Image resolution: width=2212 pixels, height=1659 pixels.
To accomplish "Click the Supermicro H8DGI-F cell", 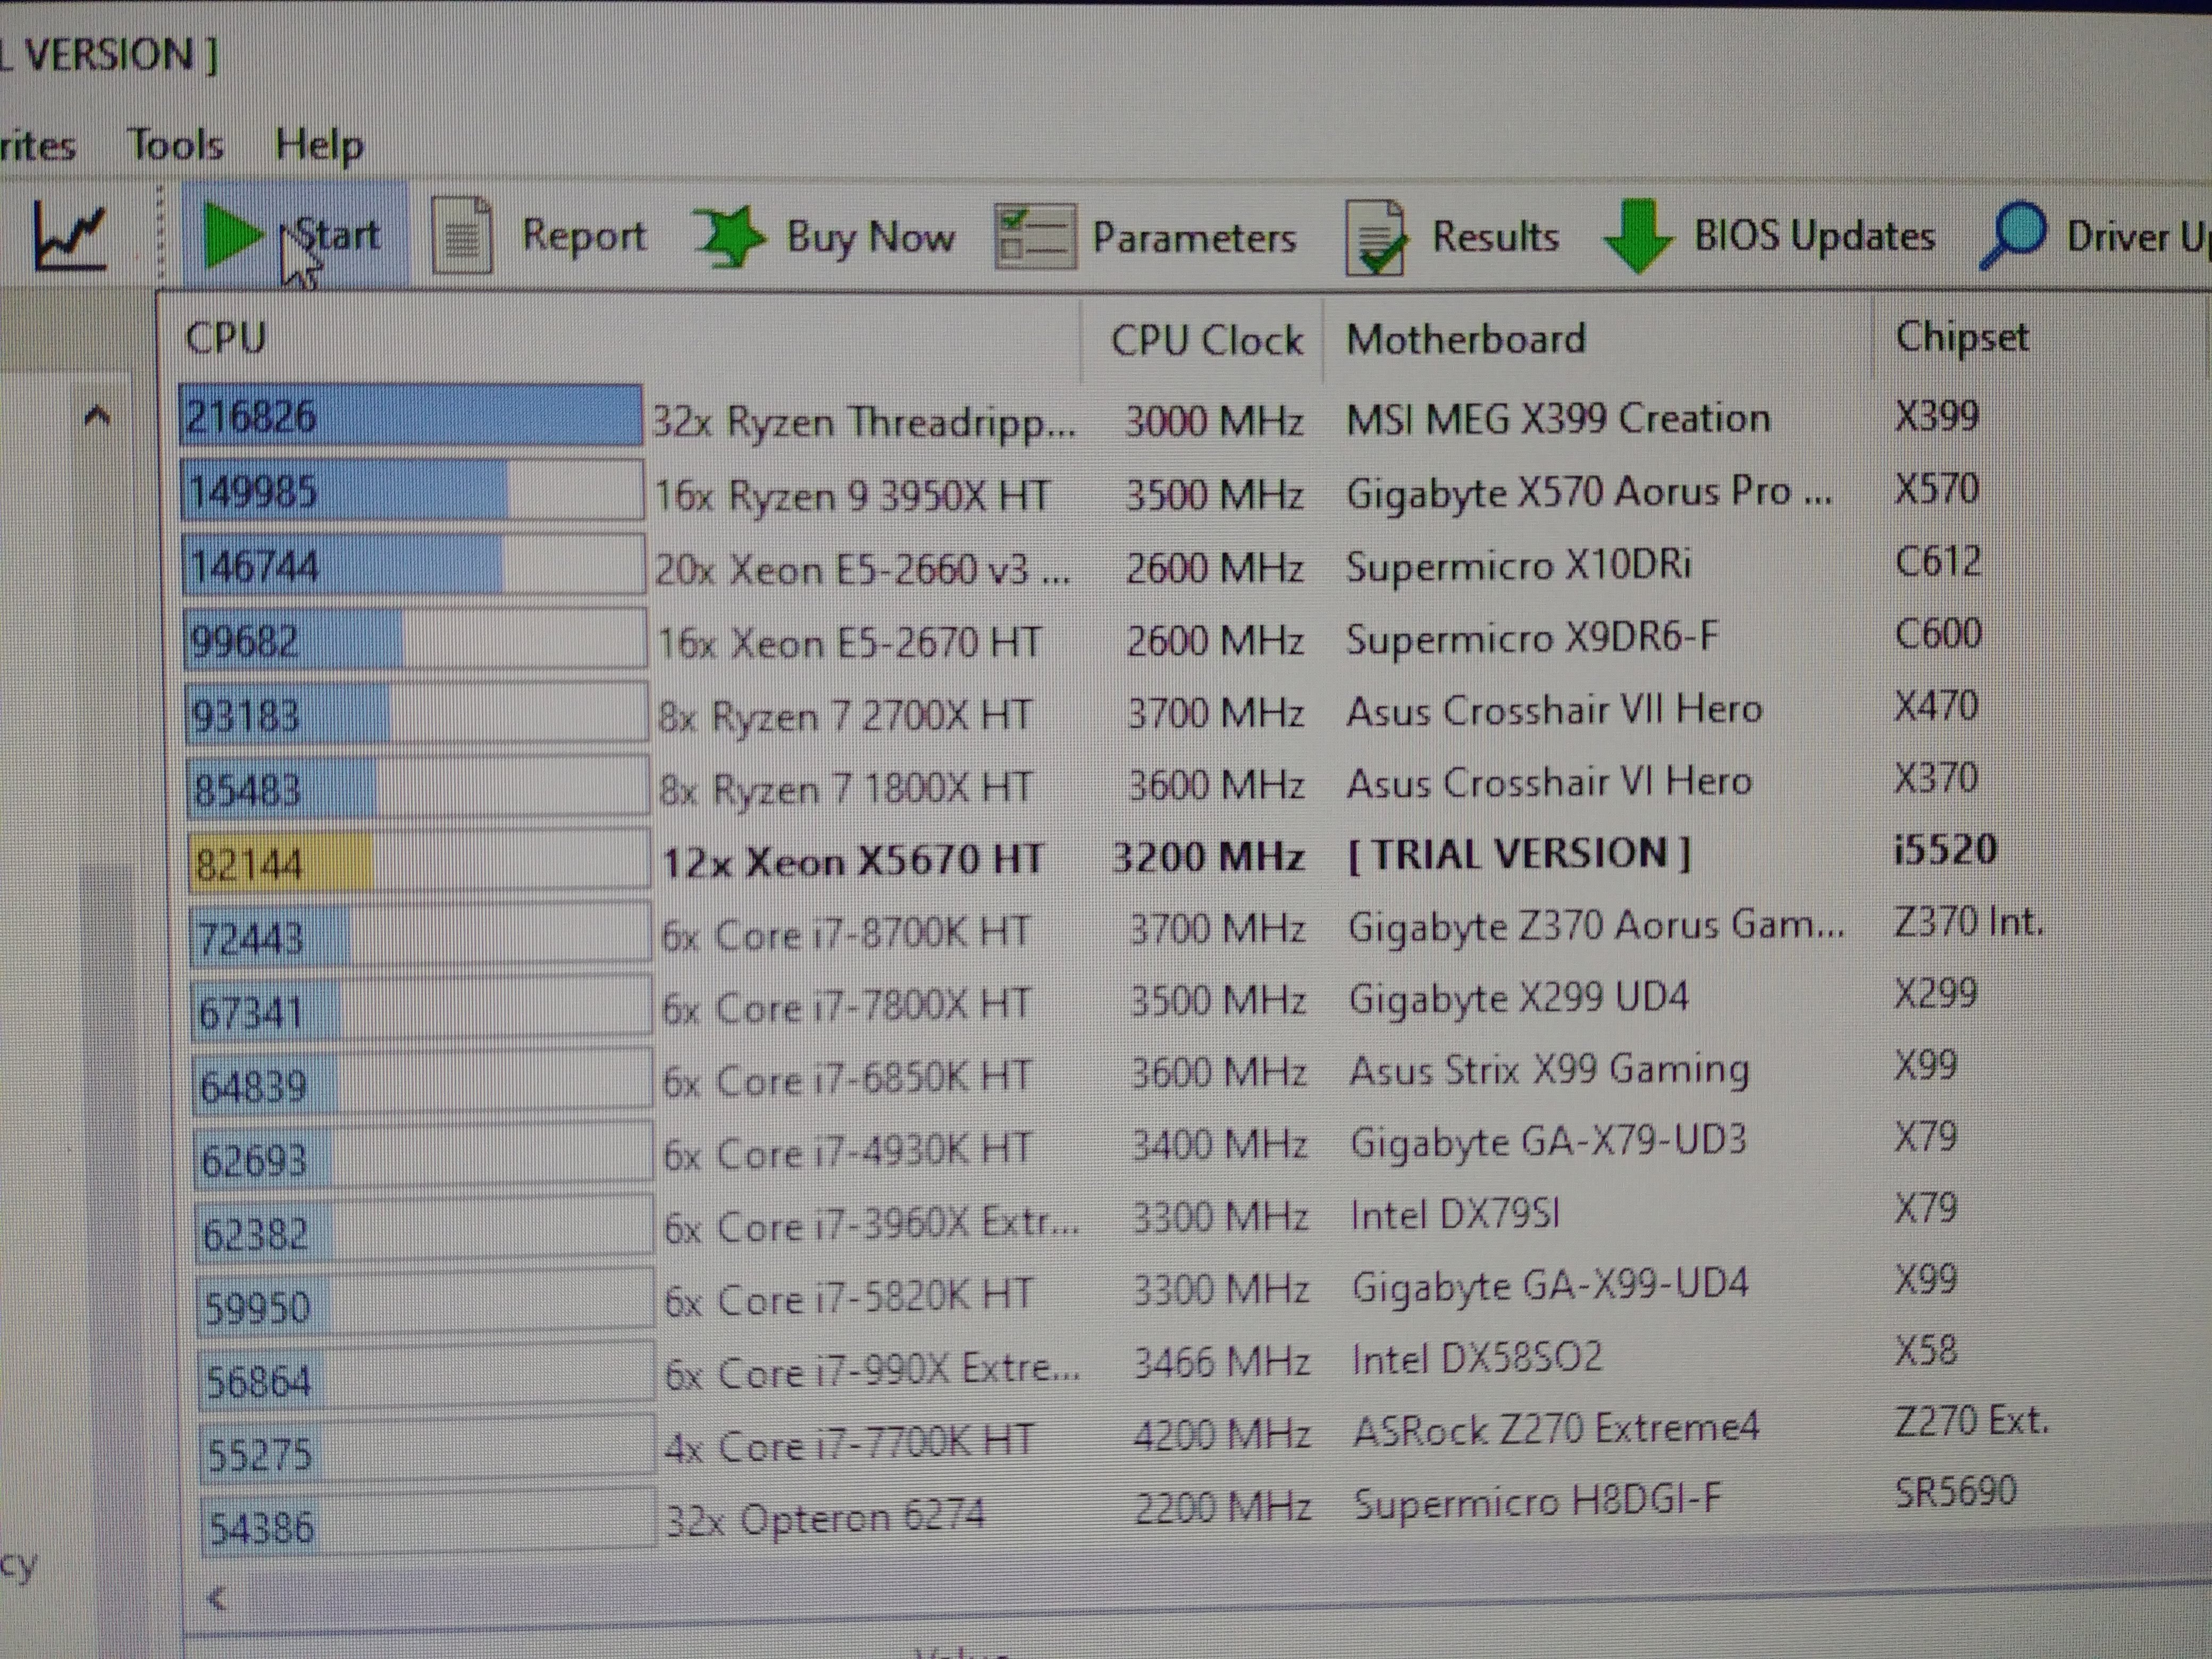I will click(x=1538, y=1502).
